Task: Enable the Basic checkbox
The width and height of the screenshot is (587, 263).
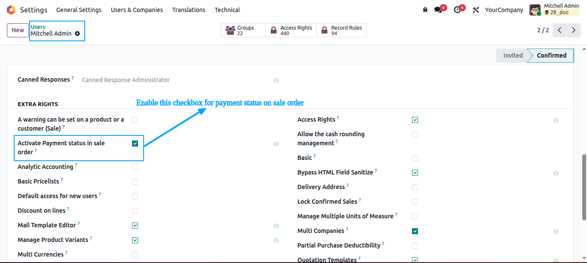Action: click(x=415, y=158)
